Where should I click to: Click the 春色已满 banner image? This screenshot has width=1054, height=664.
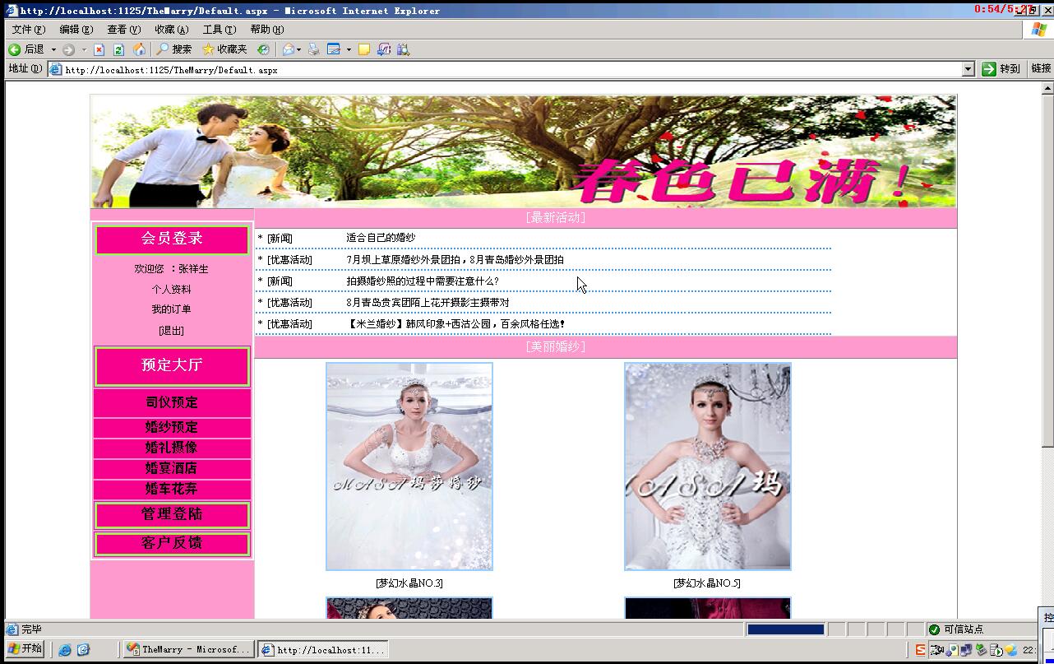point(524,151)
